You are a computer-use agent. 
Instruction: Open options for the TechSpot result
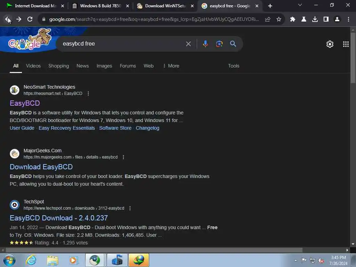[x=130, y=208]
